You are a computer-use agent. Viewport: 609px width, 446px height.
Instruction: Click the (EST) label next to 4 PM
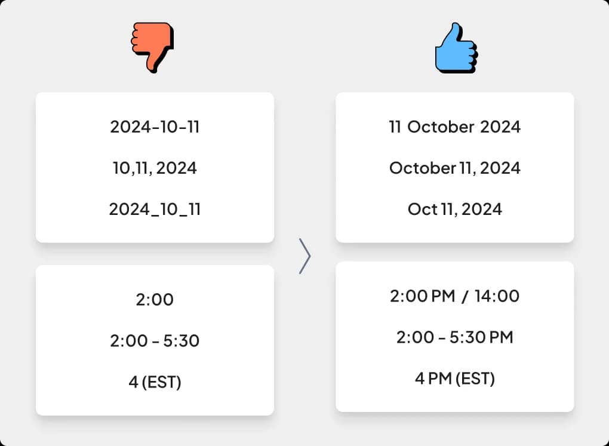pos(475,379)
